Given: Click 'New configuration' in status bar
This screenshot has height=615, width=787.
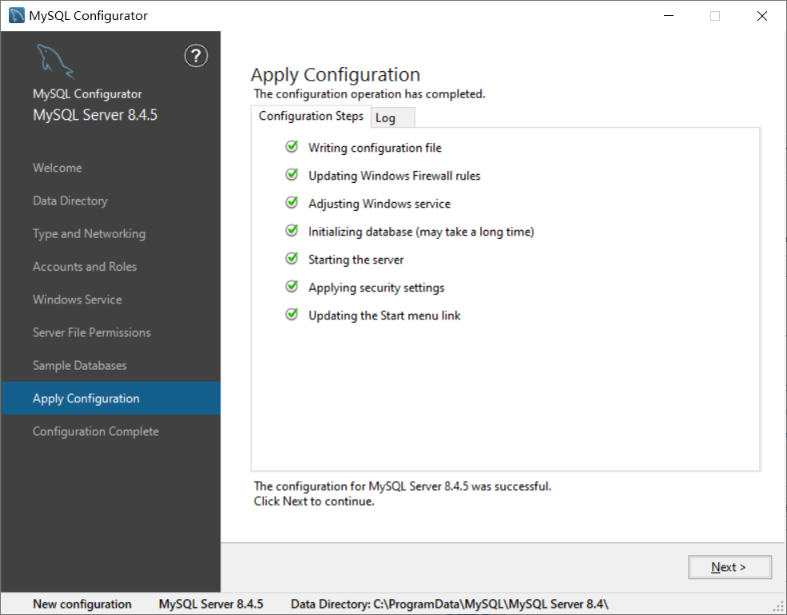Looking at the screenshot, I should [x=82, y=604].
